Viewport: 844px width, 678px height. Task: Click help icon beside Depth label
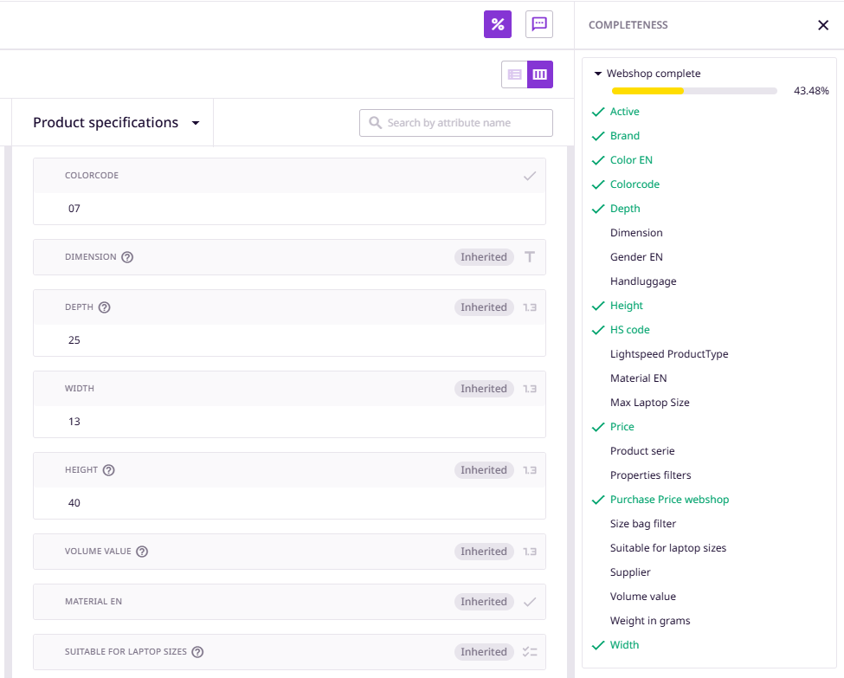pyautogui.click(x=105, y=307)
